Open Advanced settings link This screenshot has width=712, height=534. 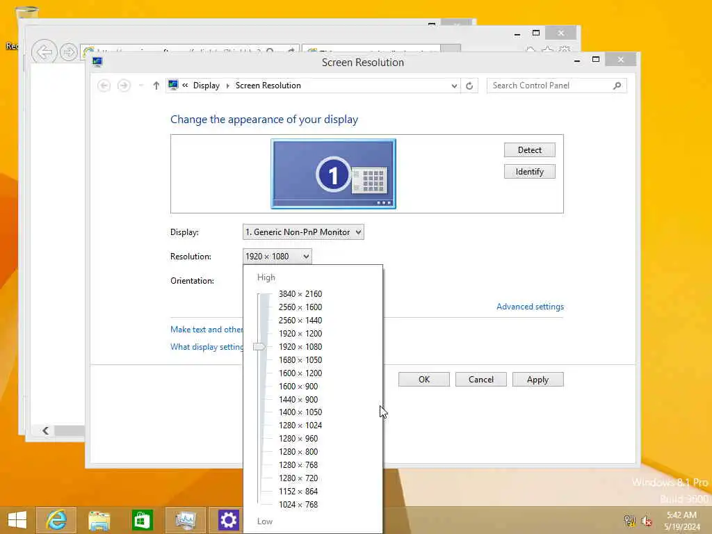click(530, 307)
